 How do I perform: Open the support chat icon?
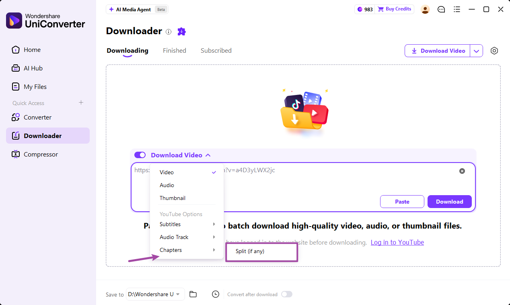pos(441,9)
